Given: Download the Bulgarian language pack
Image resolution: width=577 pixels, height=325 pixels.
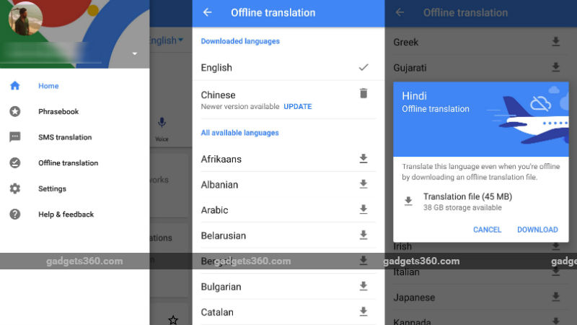Looking at the screenshot, I should tap(364, 287).
